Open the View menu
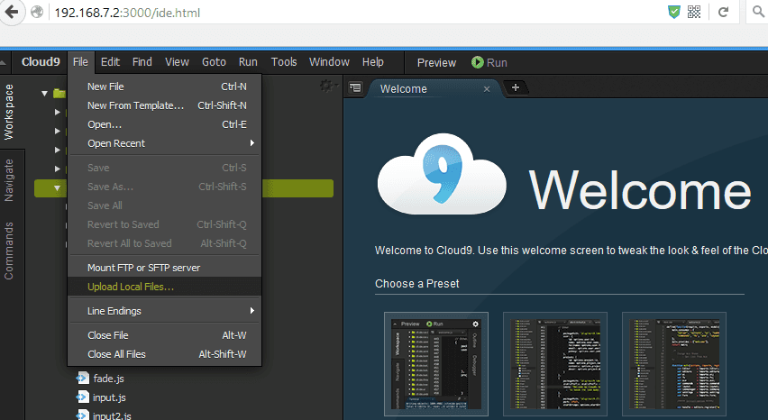 (177, 61)
